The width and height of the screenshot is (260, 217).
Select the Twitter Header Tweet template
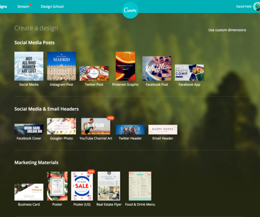[x=130, y=130]
